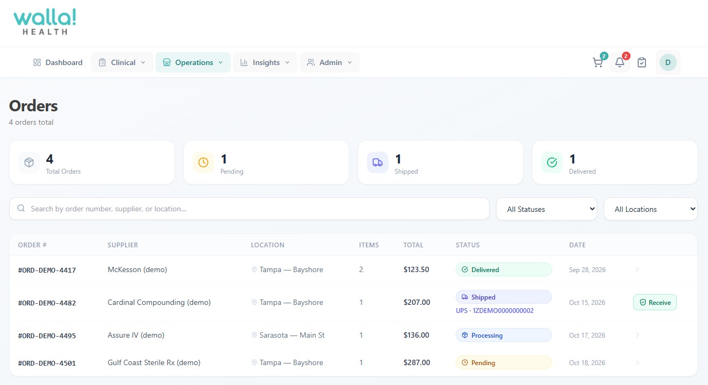Open the All Statuses dropdown
The image size is (708, 385).
point(547,209)
